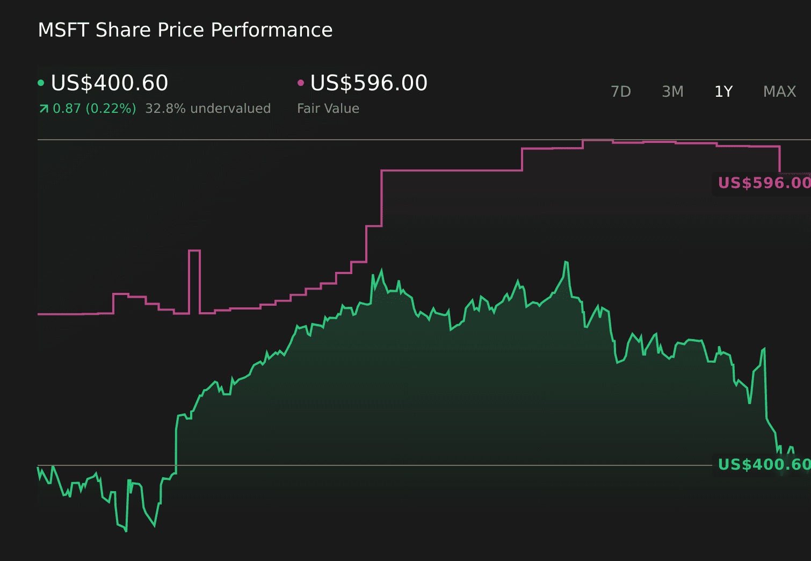The image size is (811, 561).
Task: Switch chart to the 3M range
Action: (672, 92)
